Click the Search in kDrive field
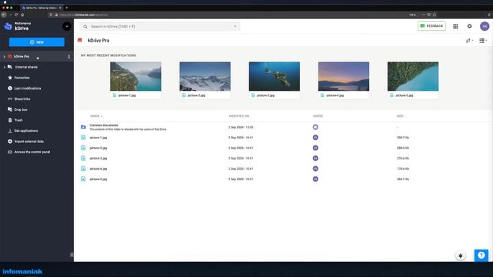Image resolution: width=493 pixels, height=277 pixels. 160,26
